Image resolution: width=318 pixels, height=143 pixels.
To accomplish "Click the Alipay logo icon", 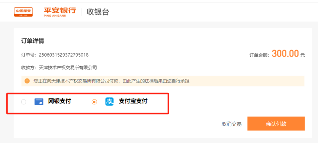I will pyautogui.click(x=110, y=101).
